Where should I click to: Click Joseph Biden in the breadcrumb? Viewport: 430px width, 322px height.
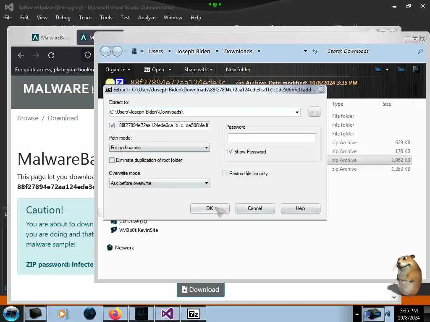[193, 52]
